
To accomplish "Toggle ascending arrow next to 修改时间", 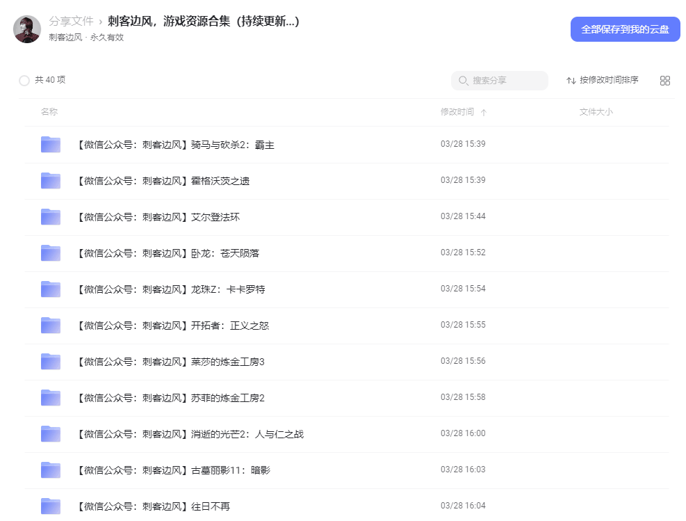I will tap(484, 113).
